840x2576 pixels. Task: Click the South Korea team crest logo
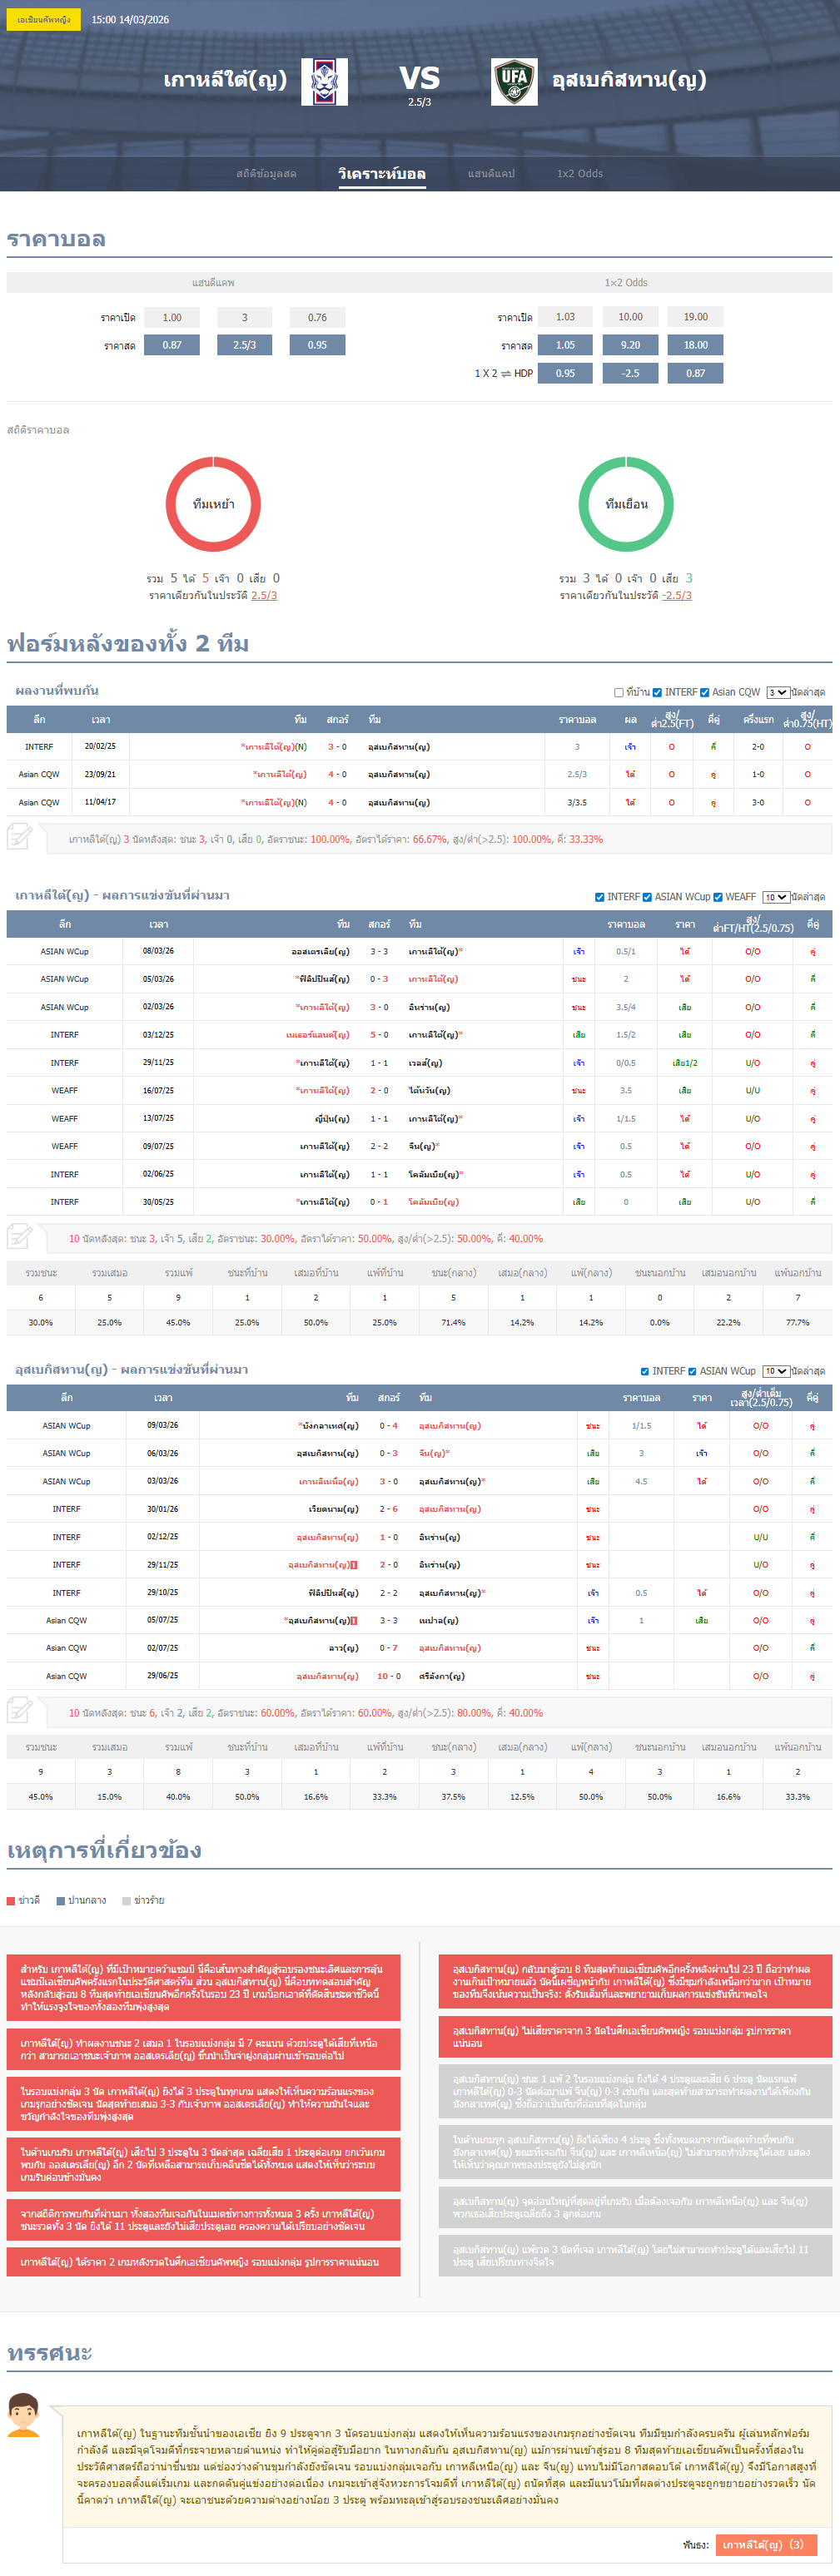pyautogui.click(x=324, y=82)
